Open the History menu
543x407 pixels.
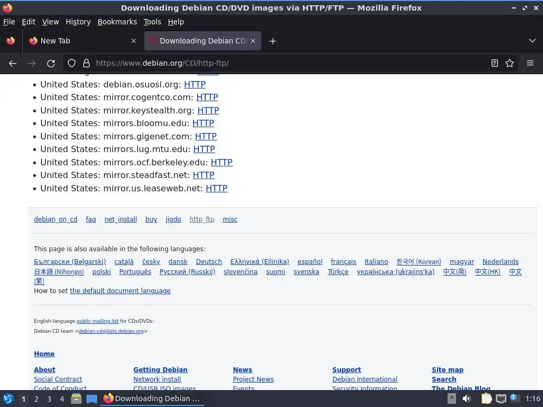(x=78, y=22)
